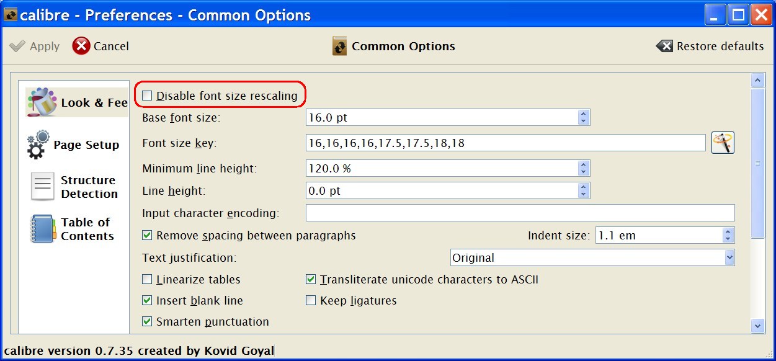The image size is (776, 361).
Task: Click the Restore defaults icon
Action: (664, 46)
